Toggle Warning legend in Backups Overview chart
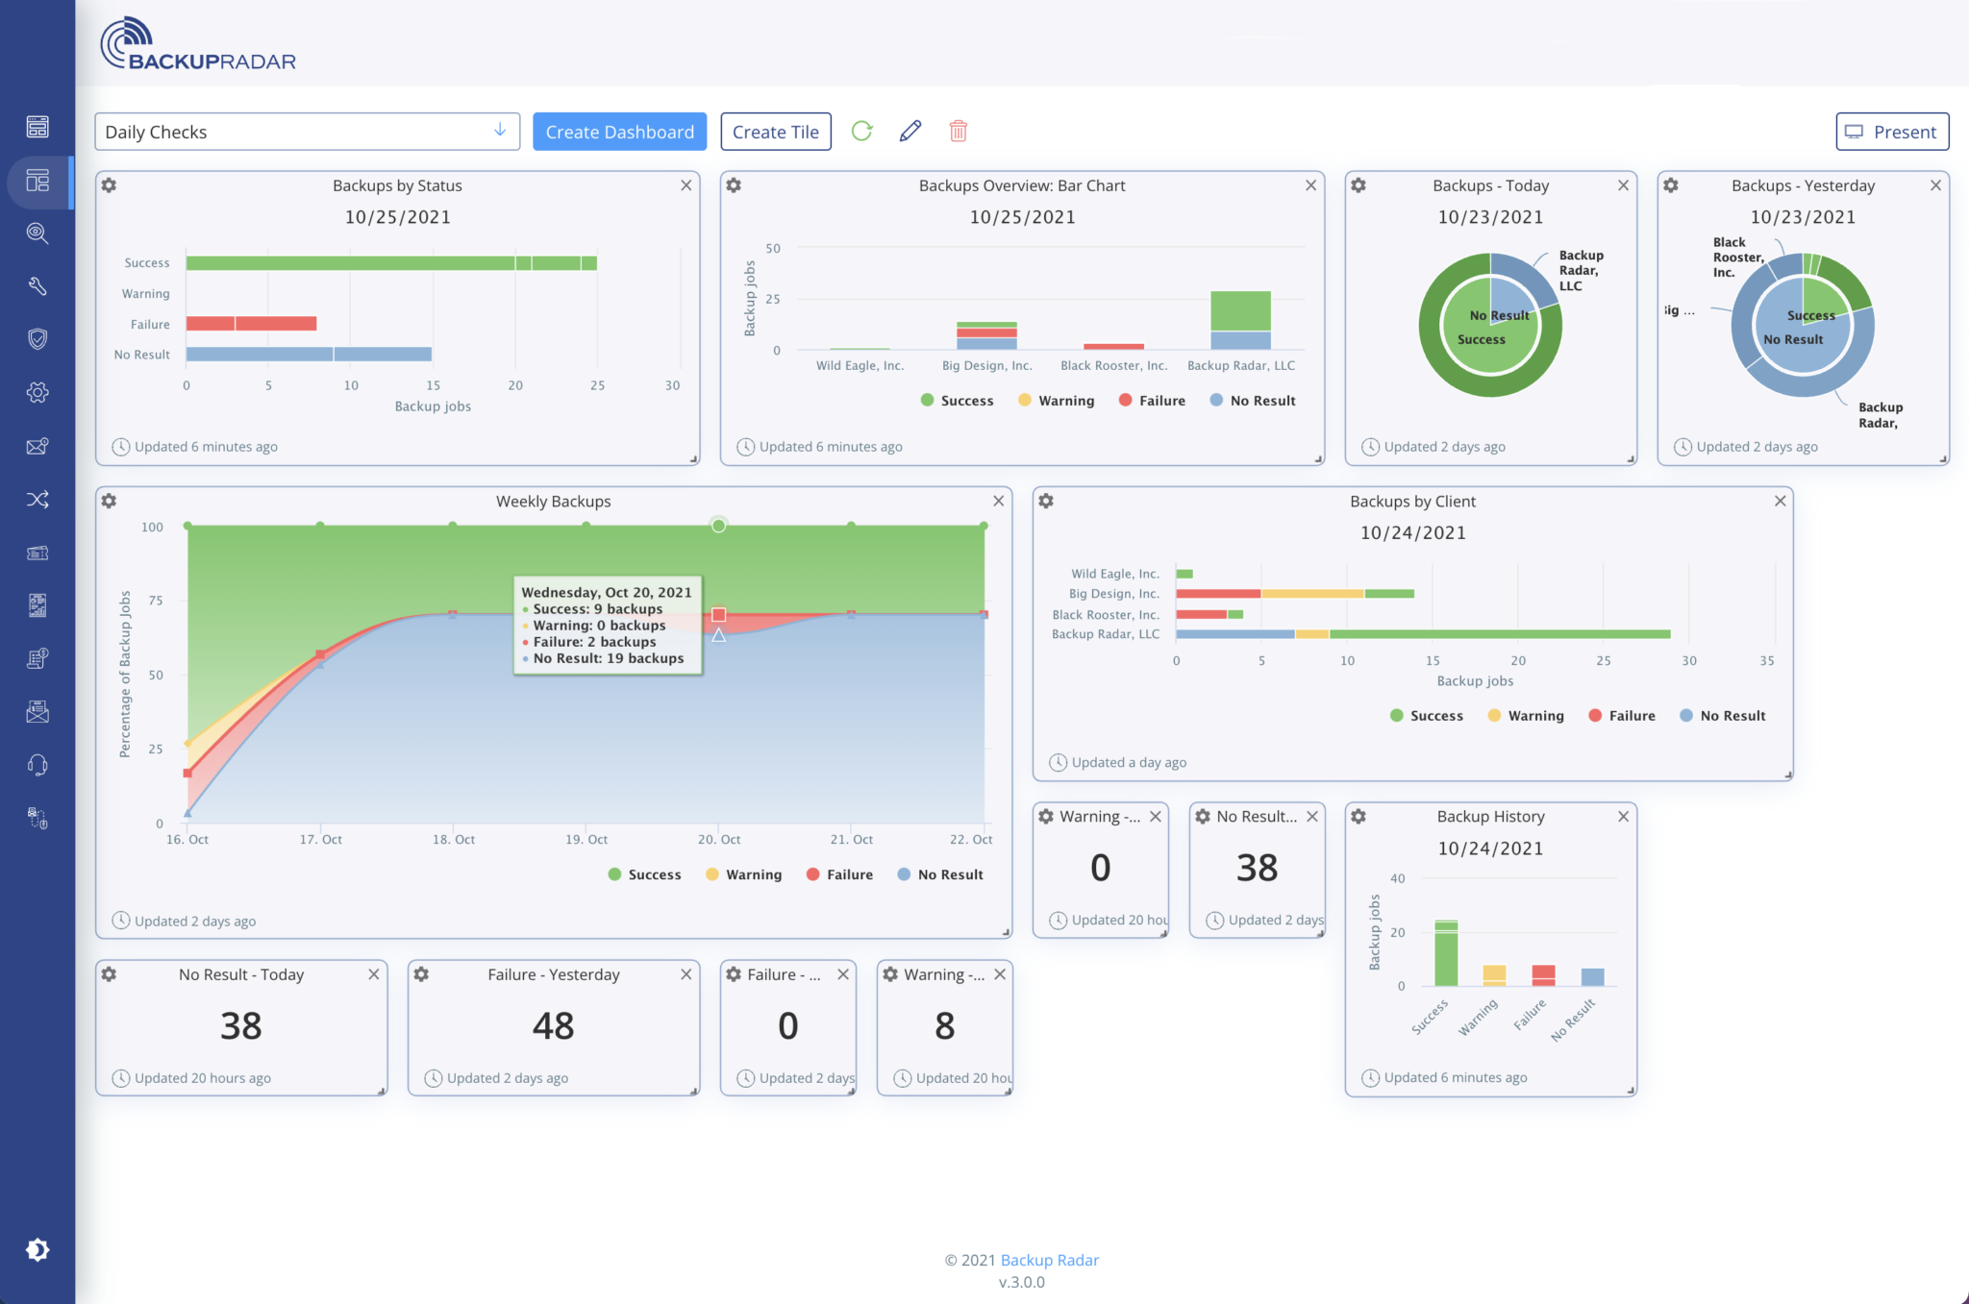The width and height of the screenshot is (1969, 1304). 1056,401
